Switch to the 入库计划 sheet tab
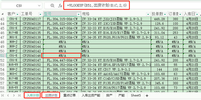 (x=33, y=95)
